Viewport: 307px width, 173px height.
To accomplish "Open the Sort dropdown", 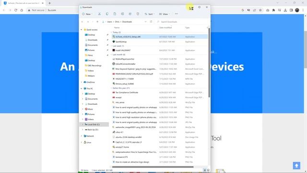I will (x=150, y=14).
